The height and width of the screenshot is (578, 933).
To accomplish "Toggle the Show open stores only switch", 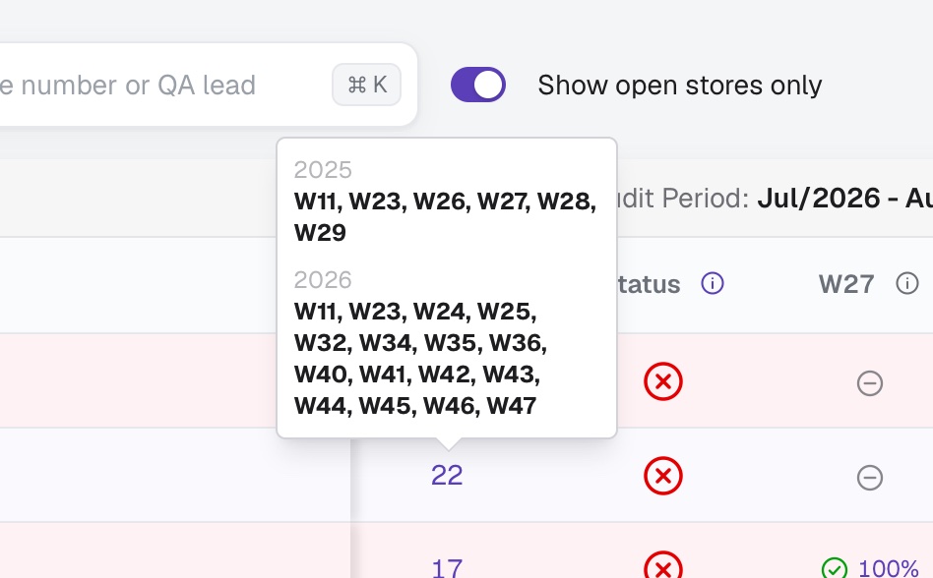I will [x=477, y=85].
